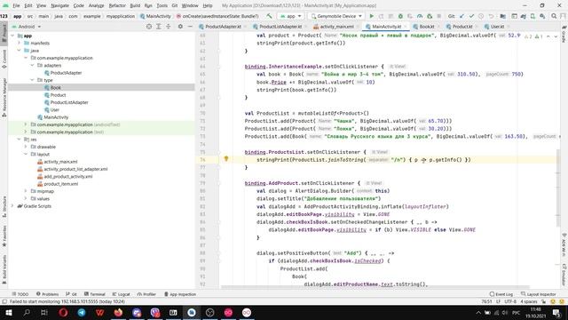This screenshot has width=568, height=320.
Task: Open the Build menu
Action: coord(135,5)
